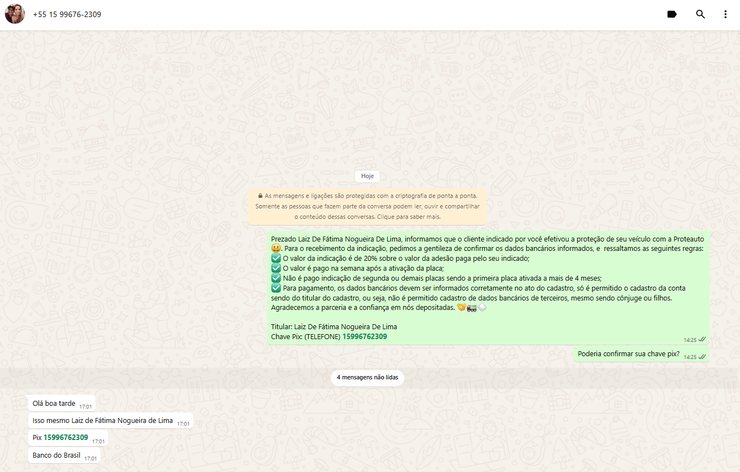Select "Poderia confirmar sua chave pix?" message bubble
Image resolution: width=740 pixels, height=472 pixels.
[x=628, y=354]
